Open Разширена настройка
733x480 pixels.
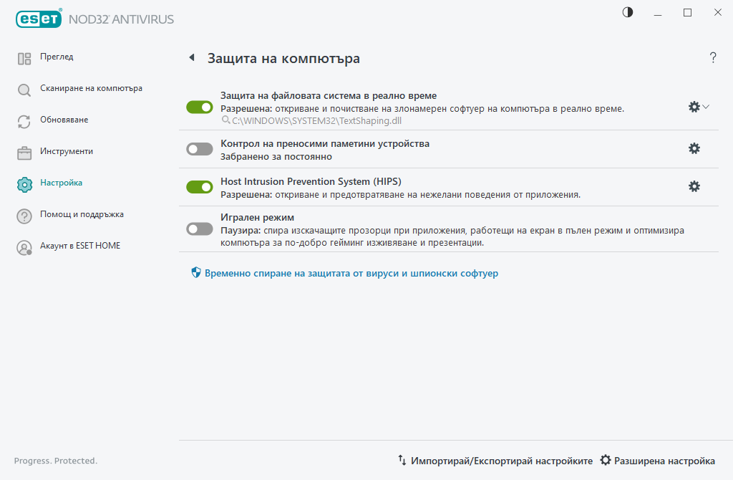pyautogui.click(x=657, y=461)
